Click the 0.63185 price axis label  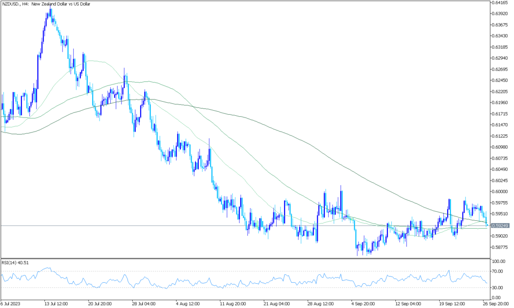point(500,47)
